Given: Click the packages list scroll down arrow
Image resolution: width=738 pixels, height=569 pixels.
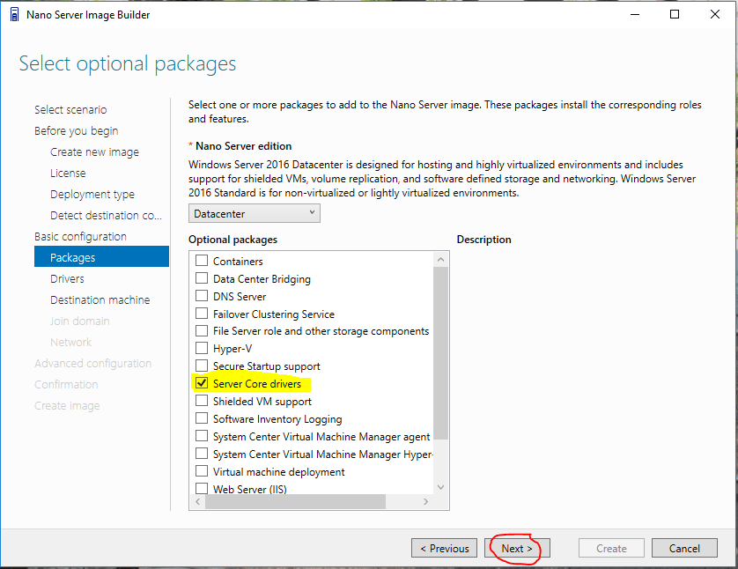Looking at the screenshot, I should pyautogui.click(x=440, y=487).
